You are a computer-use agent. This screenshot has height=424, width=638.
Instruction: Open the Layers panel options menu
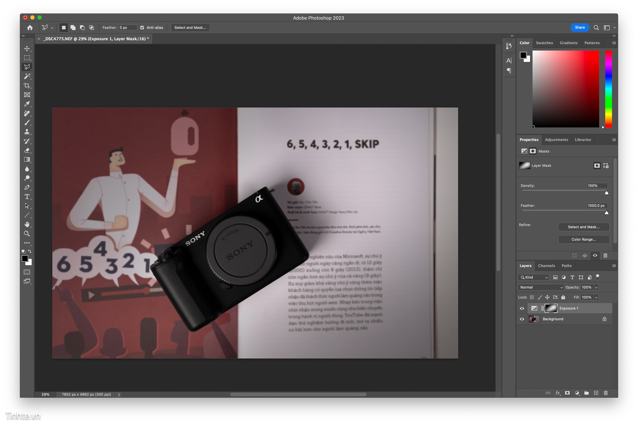(614, 266)
